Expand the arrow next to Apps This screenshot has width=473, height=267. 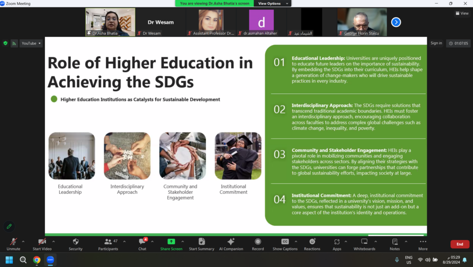[x=346, y=242]
